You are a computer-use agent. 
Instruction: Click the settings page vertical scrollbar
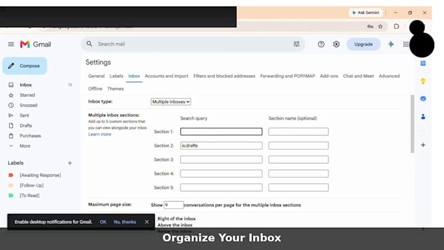click(412, 124)
